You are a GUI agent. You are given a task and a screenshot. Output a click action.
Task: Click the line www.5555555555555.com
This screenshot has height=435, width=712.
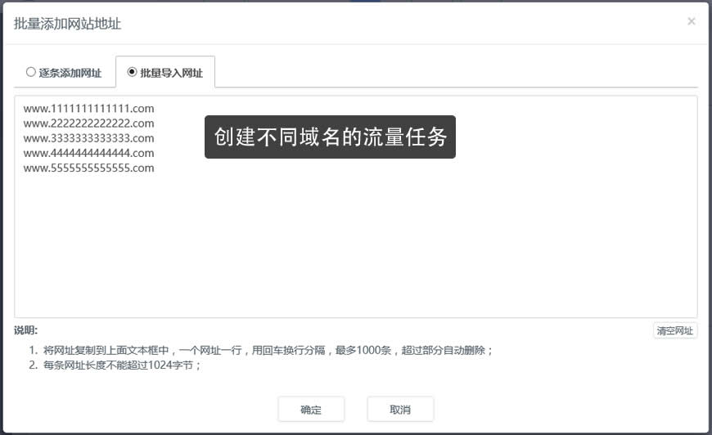(x=88, y=168)
